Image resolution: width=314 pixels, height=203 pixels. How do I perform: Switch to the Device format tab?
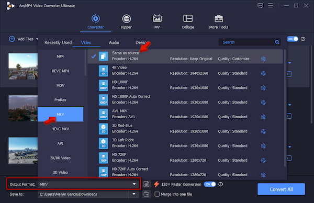[x=141, y=42]
